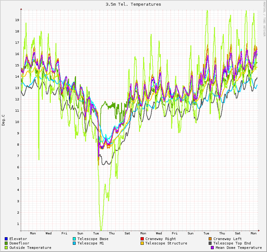Click the 1 tick label on the y-axis

(x=18, y=224)
